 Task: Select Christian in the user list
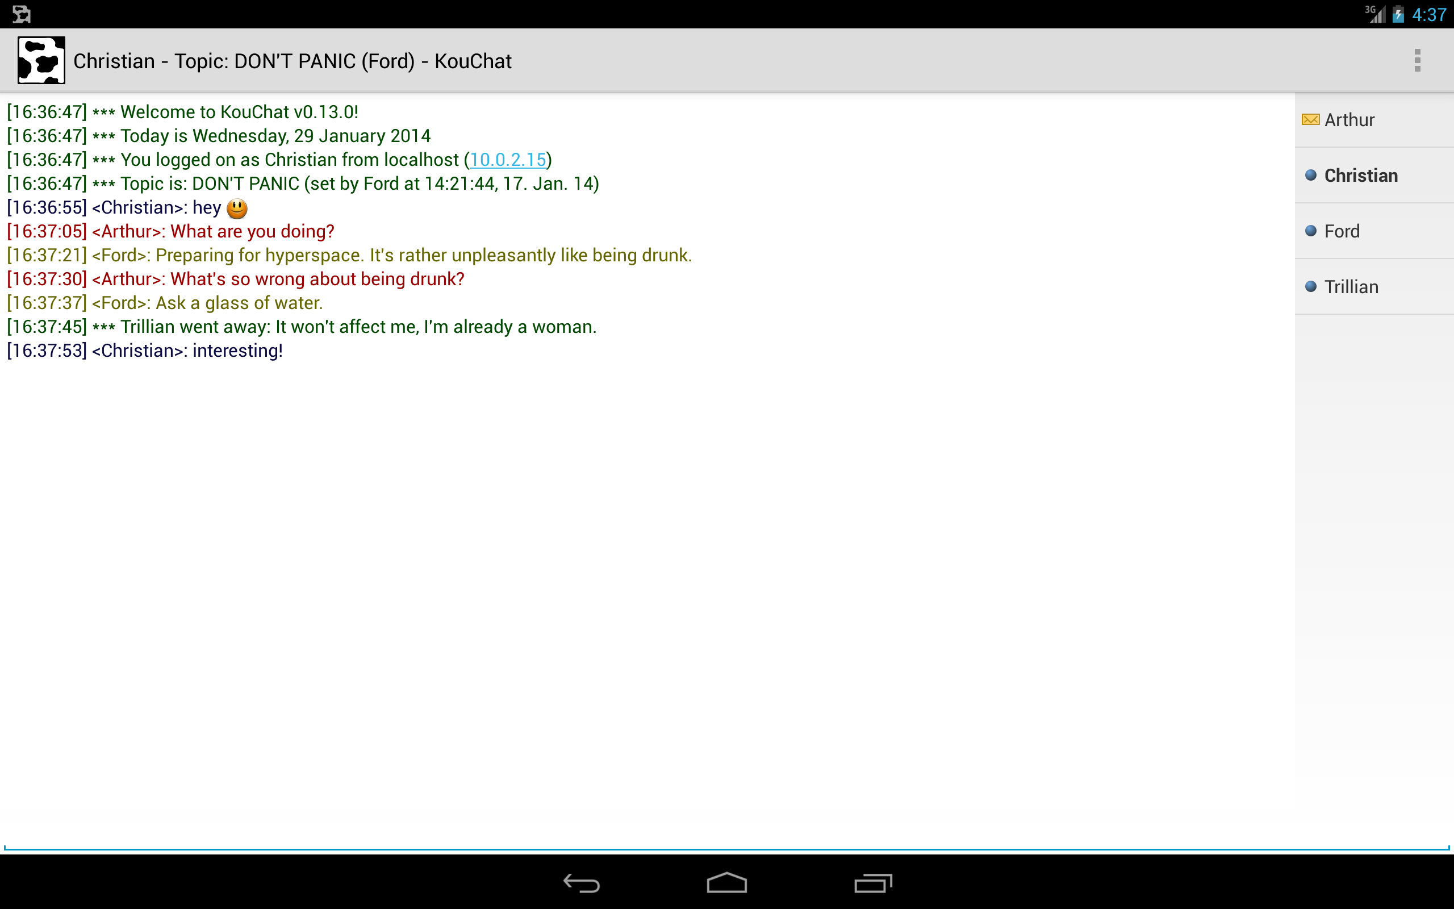click(x=1374, y=176)
